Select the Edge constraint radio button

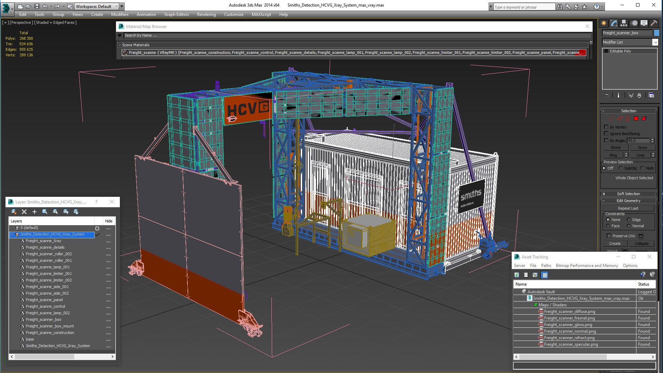click(628, 220)
